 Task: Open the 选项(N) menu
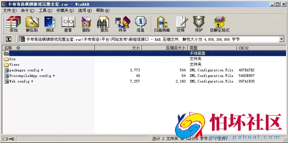click(85, 11)
